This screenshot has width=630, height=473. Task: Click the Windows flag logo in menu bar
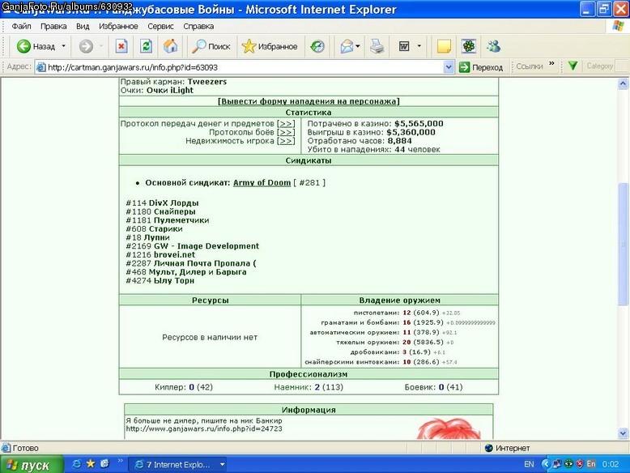click(619, 26)
